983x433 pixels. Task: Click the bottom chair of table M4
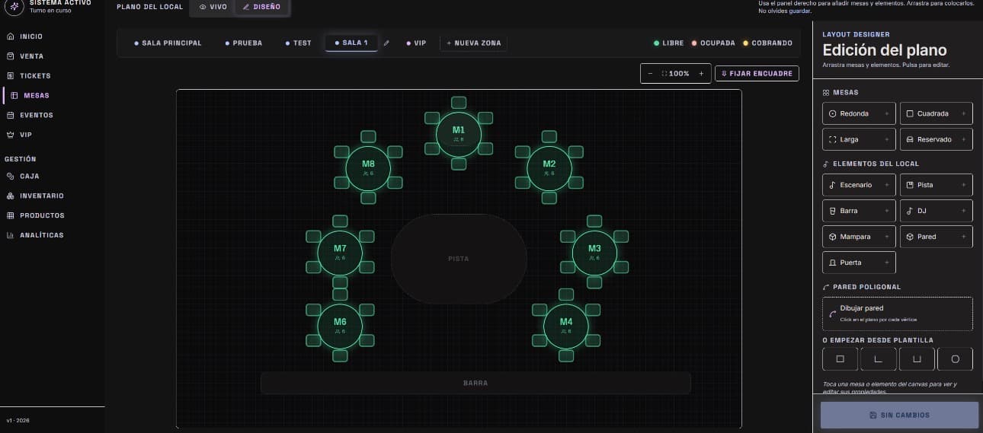[x=566, y=355]
